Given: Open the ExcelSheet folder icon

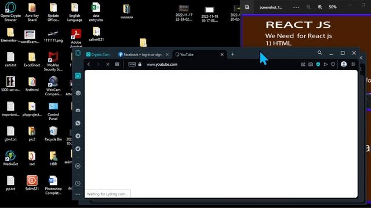Looking at the screenshot, I should pos(32,59).
